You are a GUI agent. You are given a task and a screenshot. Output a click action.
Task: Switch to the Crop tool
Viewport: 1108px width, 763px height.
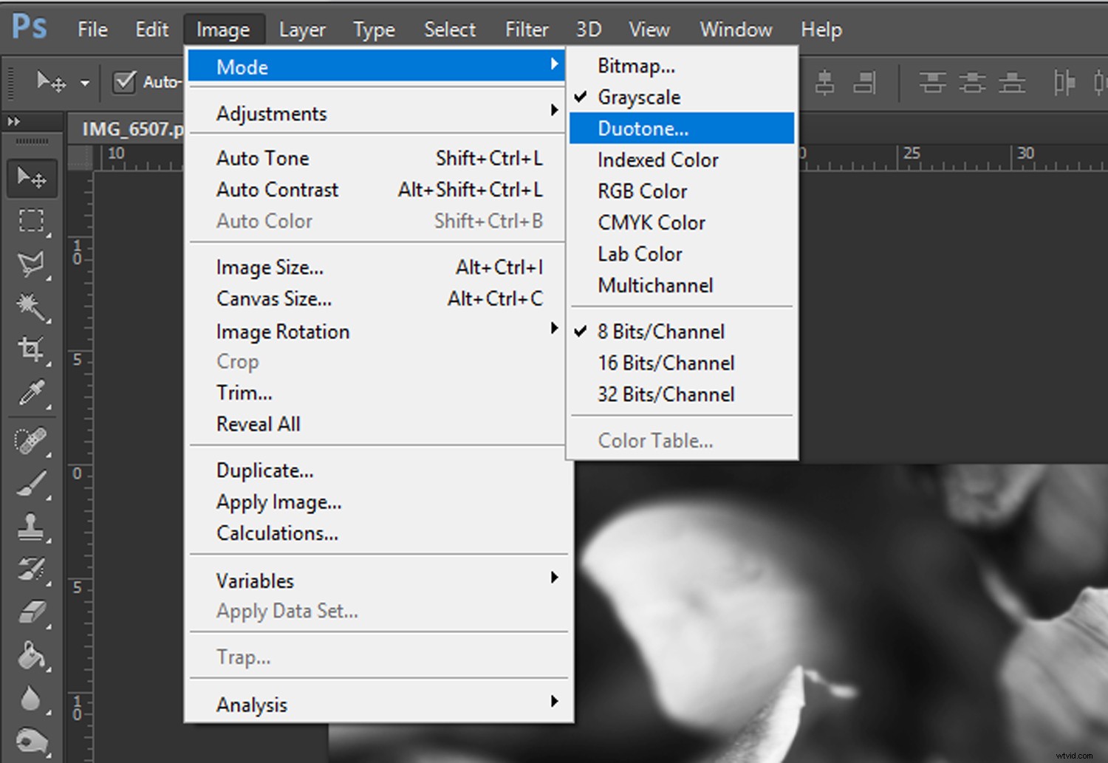tap(32, 349)
